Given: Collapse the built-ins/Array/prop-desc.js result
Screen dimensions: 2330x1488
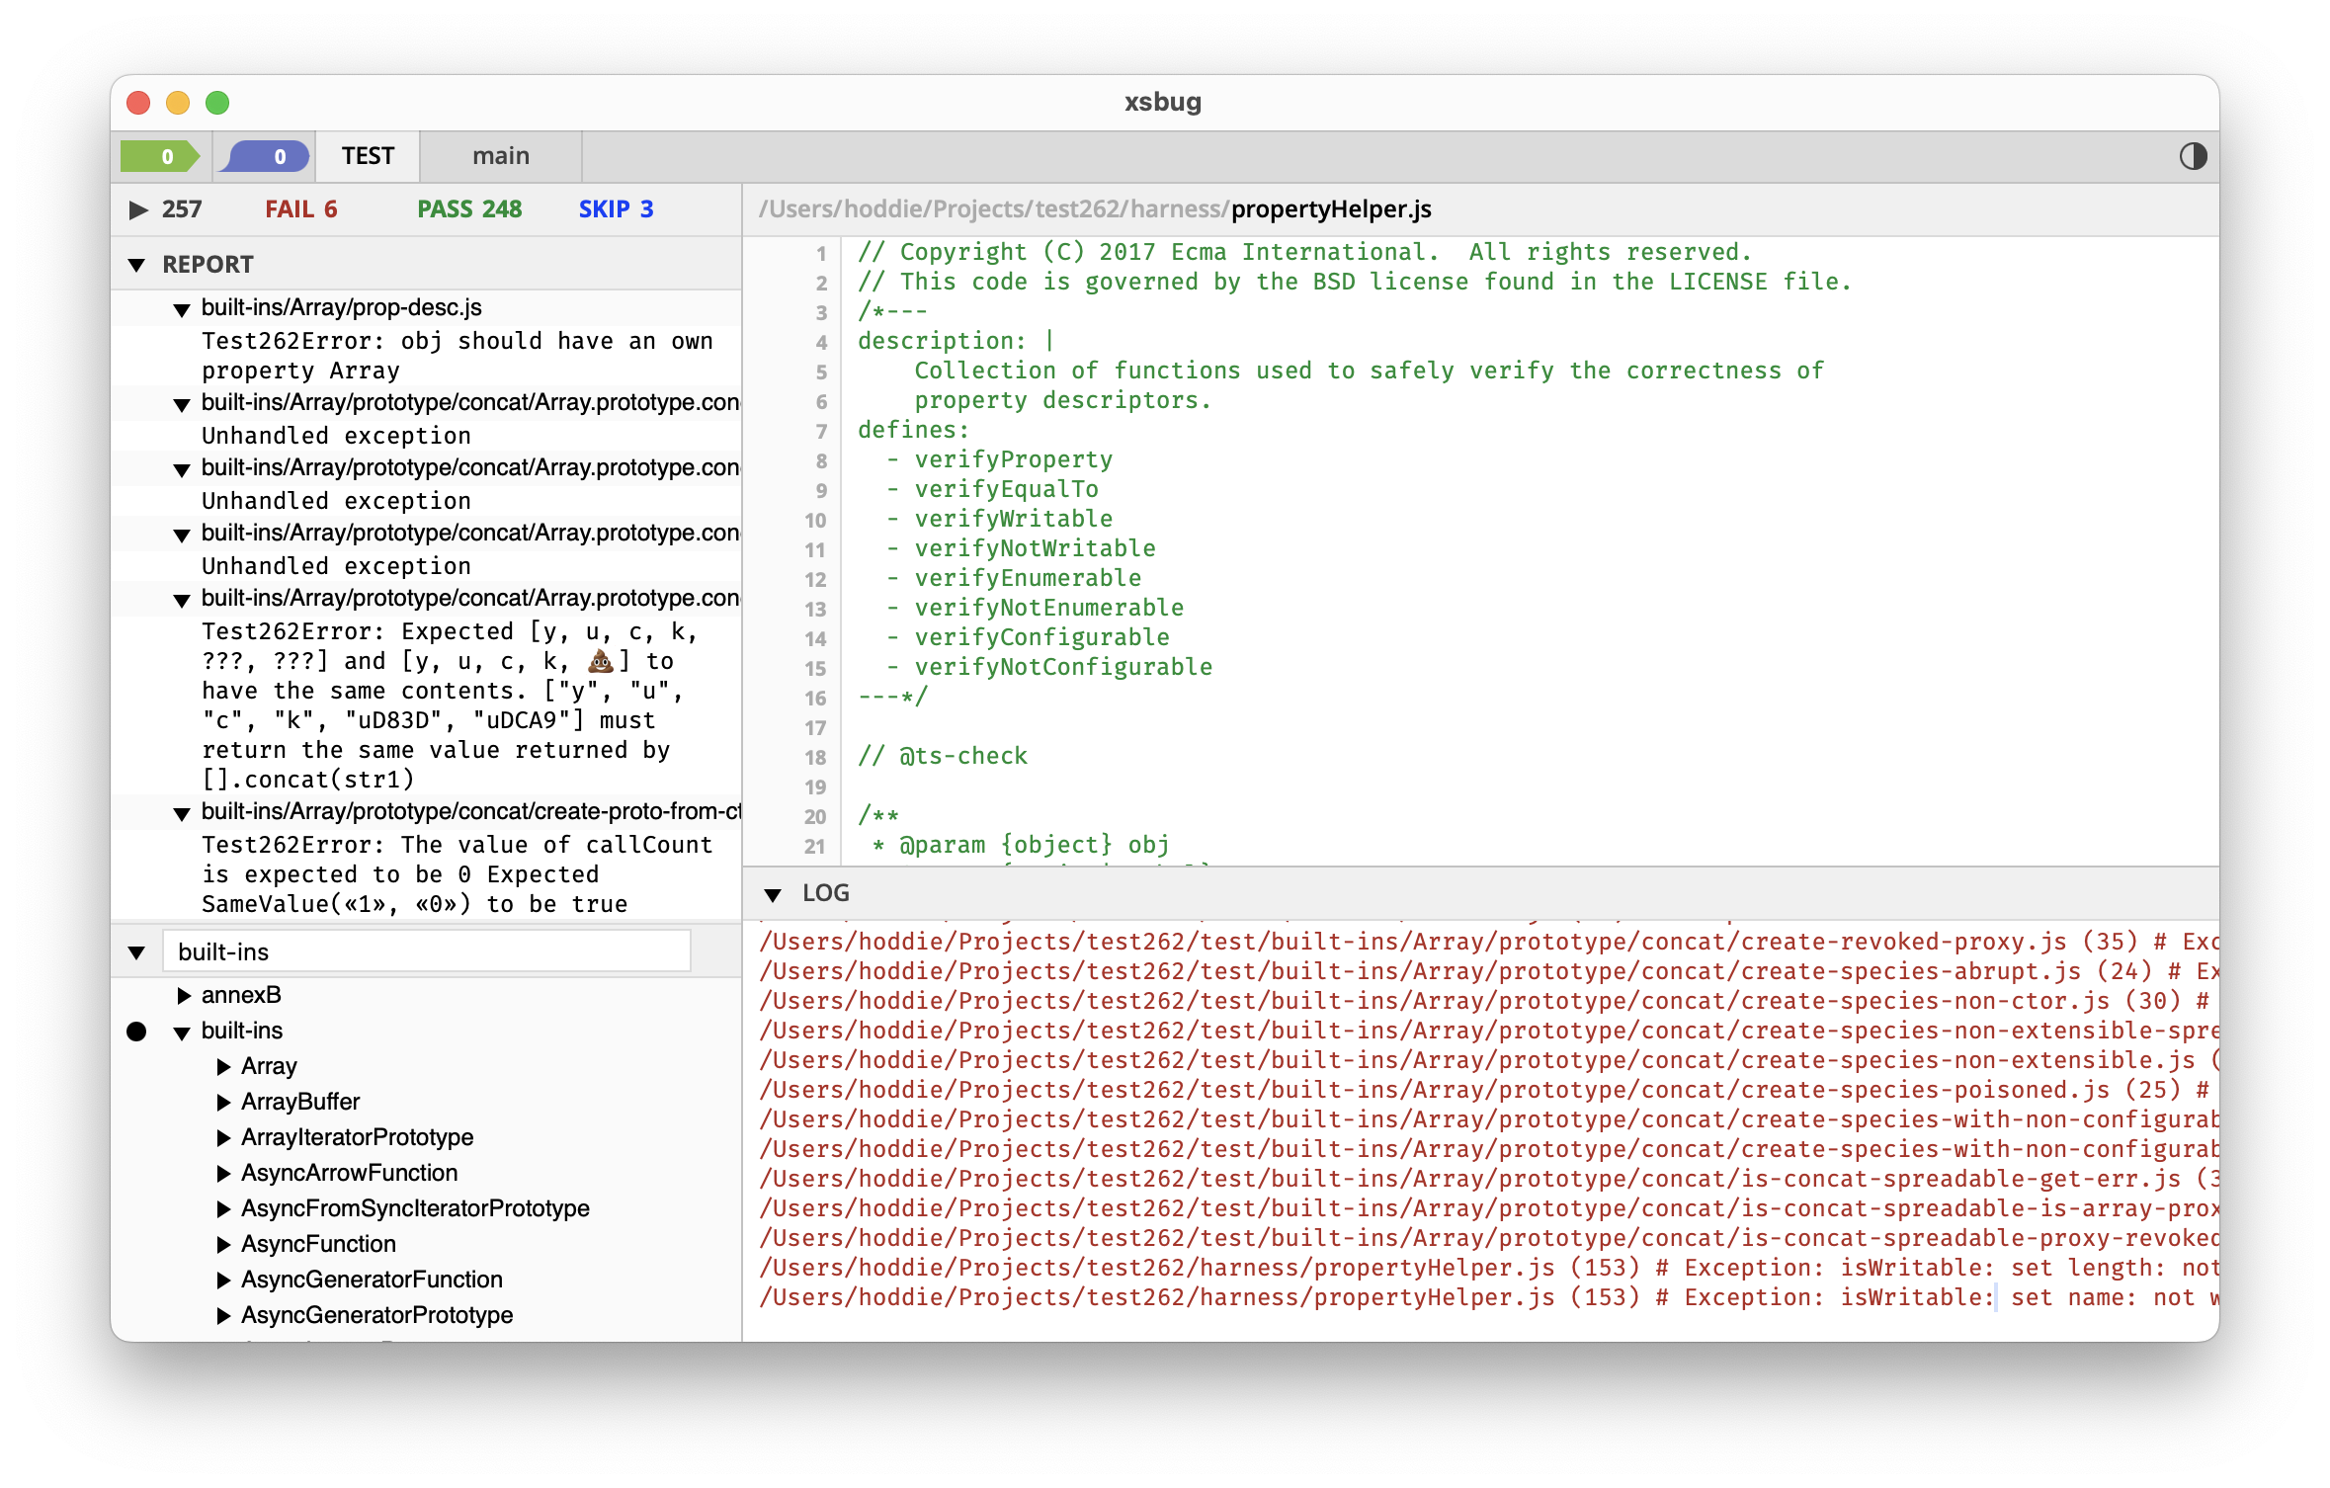Looking at the screenshot, I should pyautogui.click(x=182, y=309).
